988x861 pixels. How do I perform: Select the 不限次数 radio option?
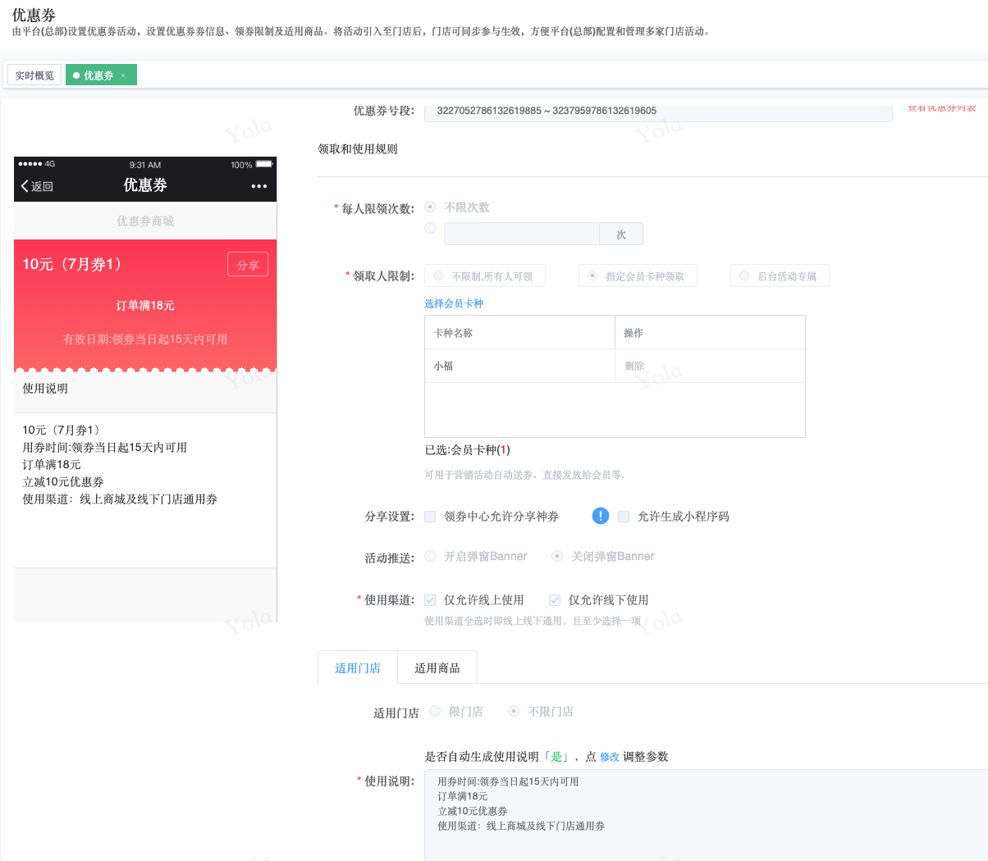pyautogui.click(x=430, y=207)
